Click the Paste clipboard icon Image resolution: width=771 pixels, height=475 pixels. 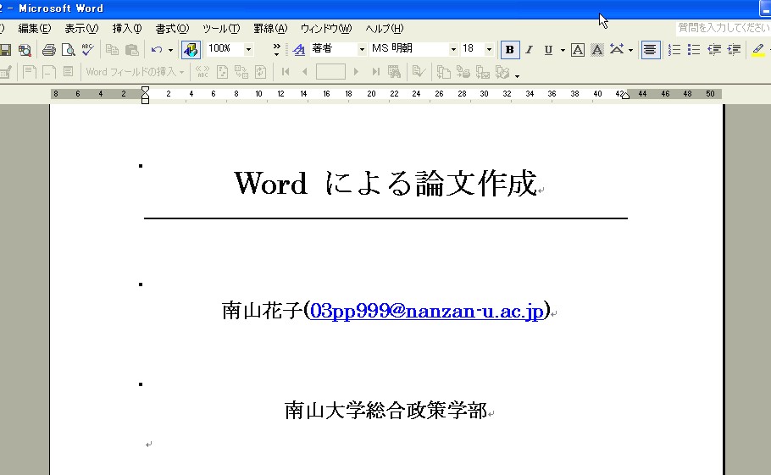132,50
